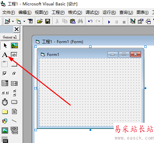
Task: Click the General toolbox tab
Action: 10,37
